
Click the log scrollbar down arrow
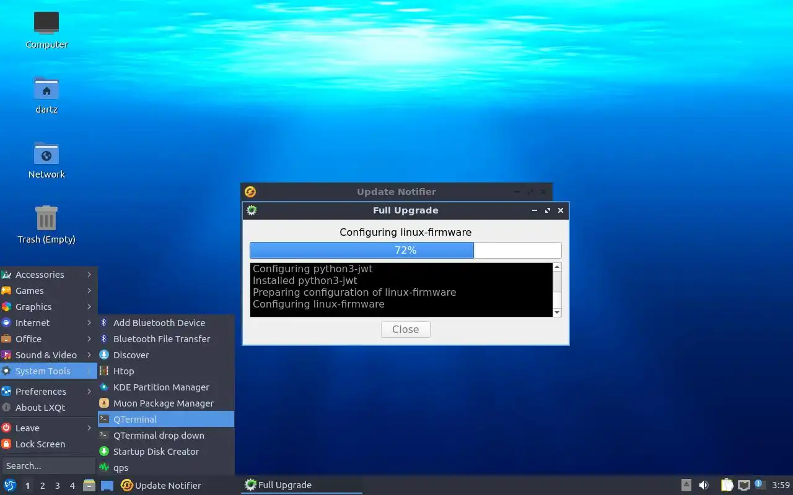click(x=556, y=312)
